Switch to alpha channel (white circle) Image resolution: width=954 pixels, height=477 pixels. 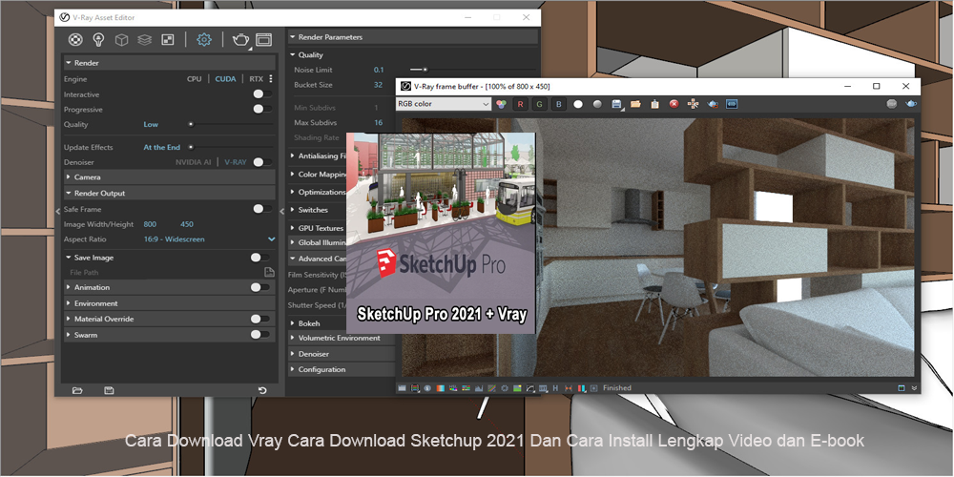[578, 104]
